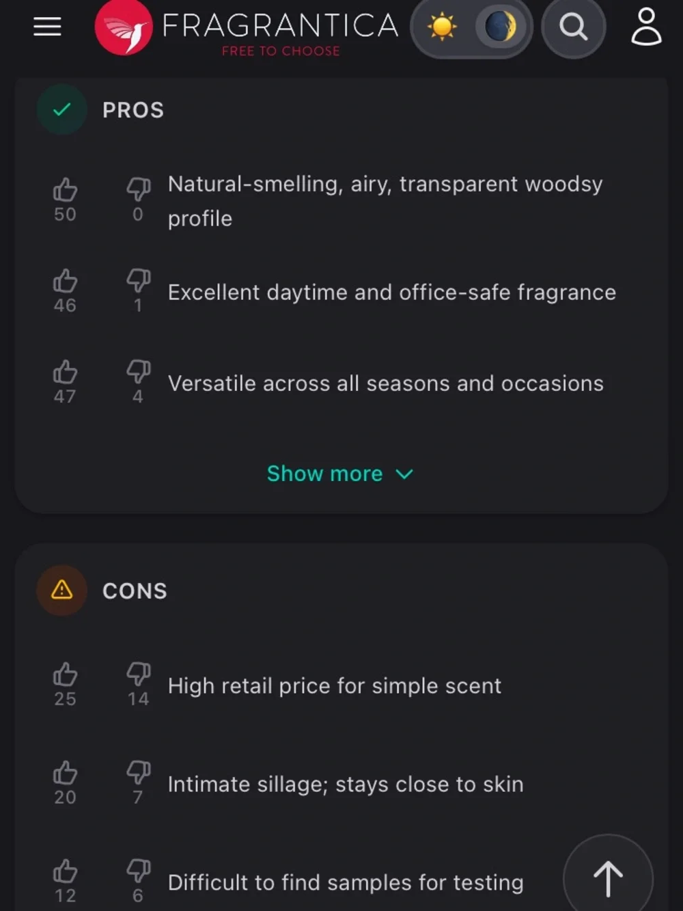The width and height of the screenshot is (683, 911).
Task: Switch to light mode with sun toggle
Action: pos(441,27)
